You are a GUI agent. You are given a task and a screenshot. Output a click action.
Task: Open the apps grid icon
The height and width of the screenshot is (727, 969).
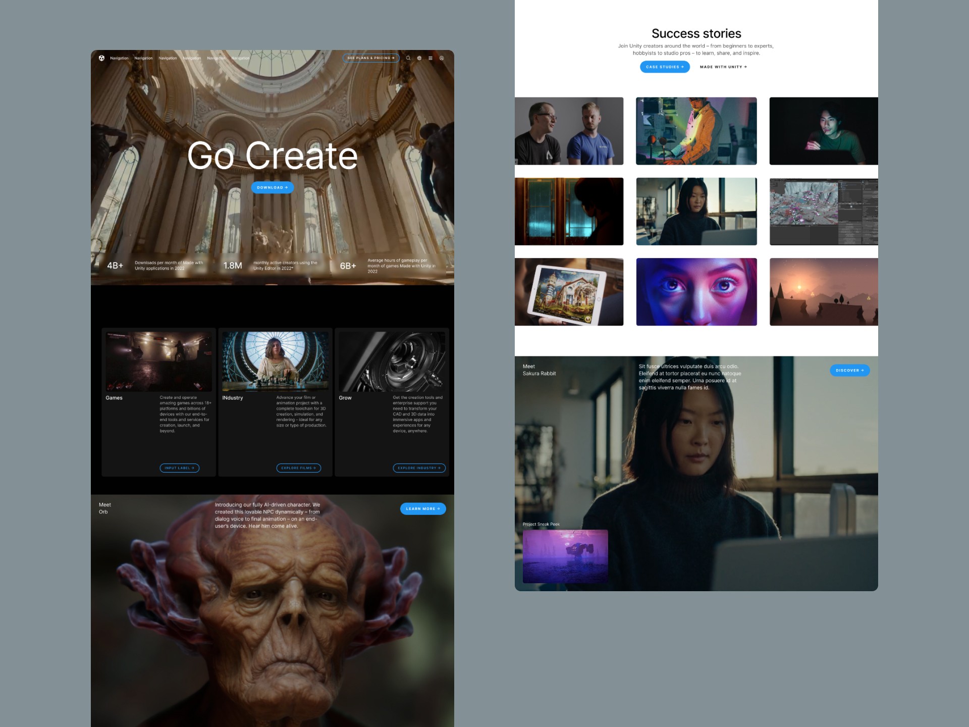point(430,58)
